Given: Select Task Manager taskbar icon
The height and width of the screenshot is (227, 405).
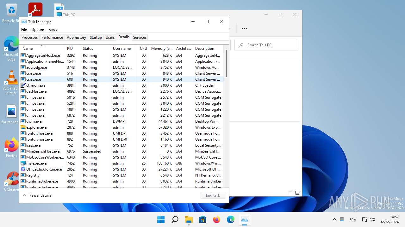Looking at the screenshot, I should pyautogui.click(x=245, y=219).
